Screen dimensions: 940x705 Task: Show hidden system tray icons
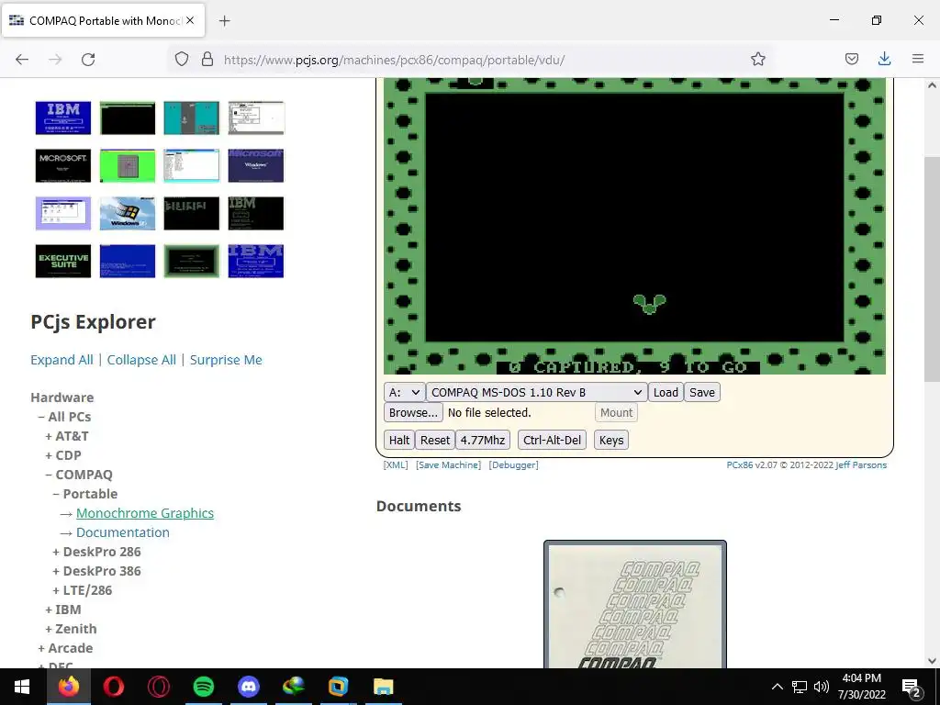pyautogui.click(x=777, y=687)
